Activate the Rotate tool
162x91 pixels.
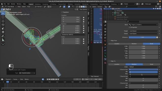pyautogui.click(x=3, y=25)
